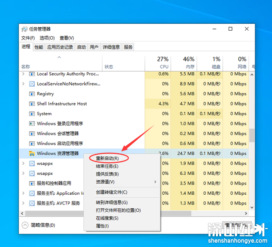Click the gear icon of the wsappx row using 6.3 MB
Viewport: 272px width, 247px height.
pos(32,173)
